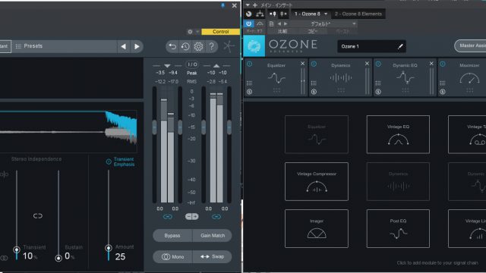The image size is (486, 273).
Task: Switch to the 2 - Ozone 8 Elements tab
Action: pyautogui.click(x=358, y=14)
